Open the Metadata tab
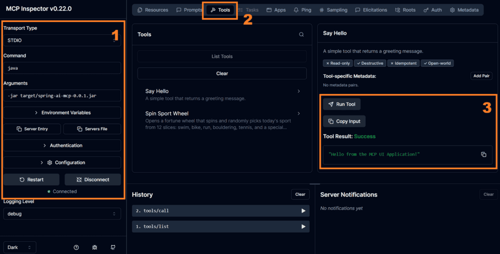500x254 pixels. coord(464,10)
